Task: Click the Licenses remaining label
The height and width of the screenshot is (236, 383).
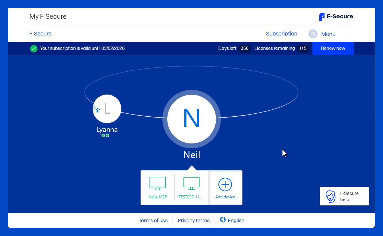Action: coord(275,48)
